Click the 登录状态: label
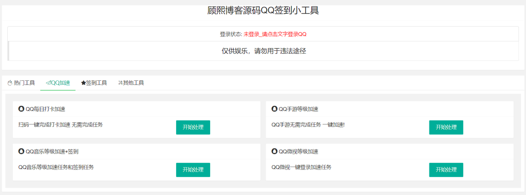Image resolution: width=526 pixels, height=195 pixels. click(231, 34)
